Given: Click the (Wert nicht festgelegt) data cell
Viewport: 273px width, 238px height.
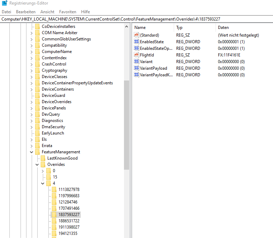Looking at the screenshot, I should [238, 35].
